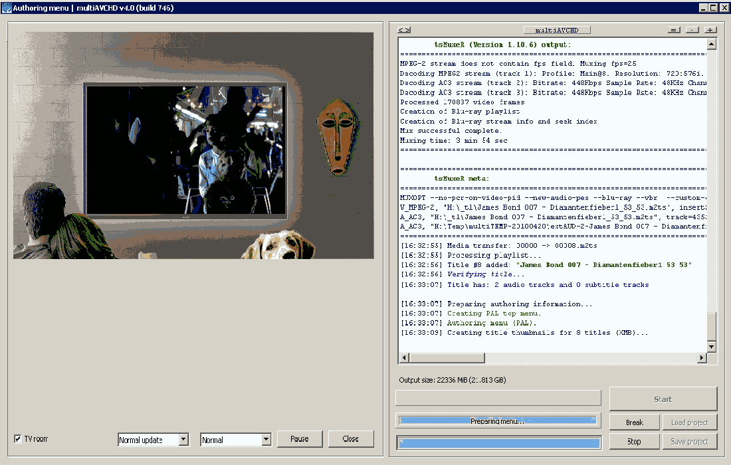Image resolution: width=731 pixels, height=465 pixels.
Task: Click the "+" increase button above the log
Action: click(x=710, y=30)
